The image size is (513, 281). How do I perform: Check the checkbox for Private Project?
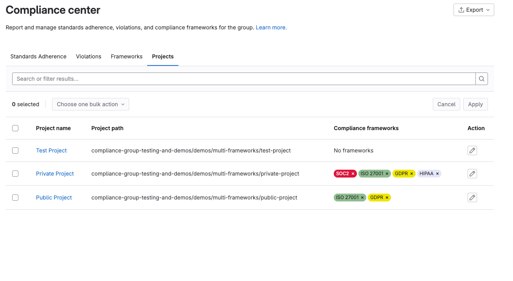pyautogui.click(x=15, y=173)
